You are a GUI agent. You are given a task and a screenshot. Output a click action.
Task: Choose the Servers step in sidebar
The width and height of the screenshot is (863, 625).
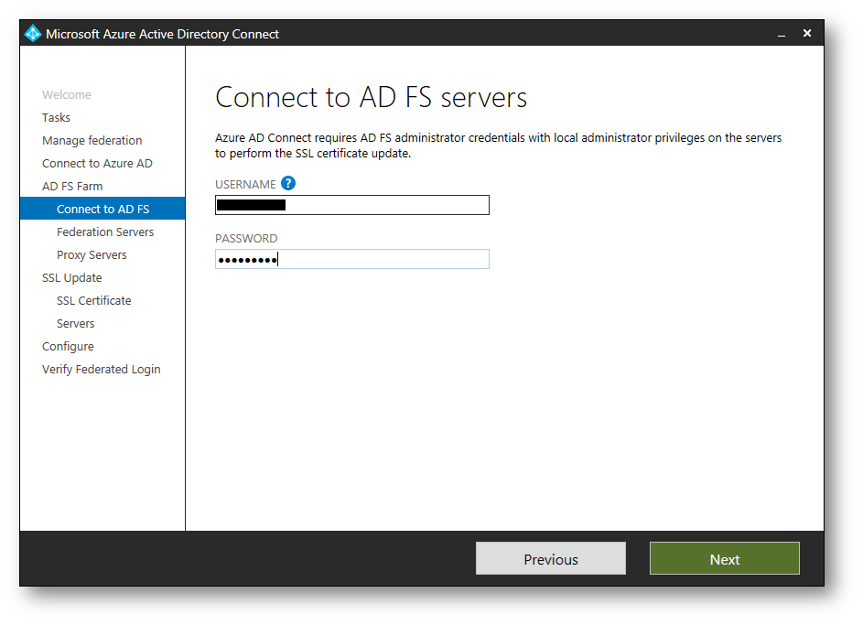point(75,324)
